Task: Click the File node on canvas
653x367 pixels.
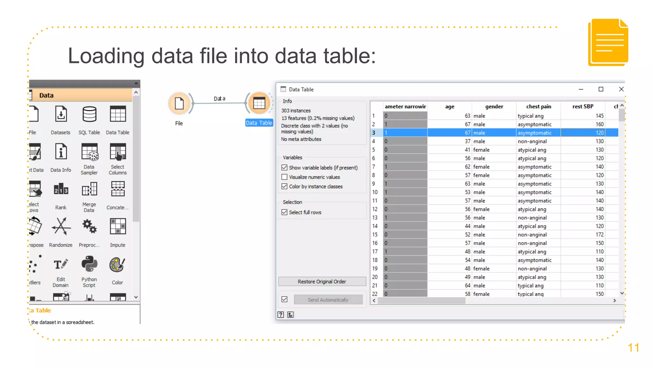Action: click(x=179, y=104)
